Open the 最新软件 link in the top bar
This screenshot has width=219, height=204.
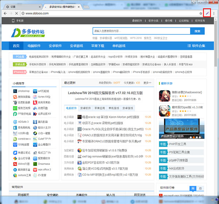pos(137,21)
